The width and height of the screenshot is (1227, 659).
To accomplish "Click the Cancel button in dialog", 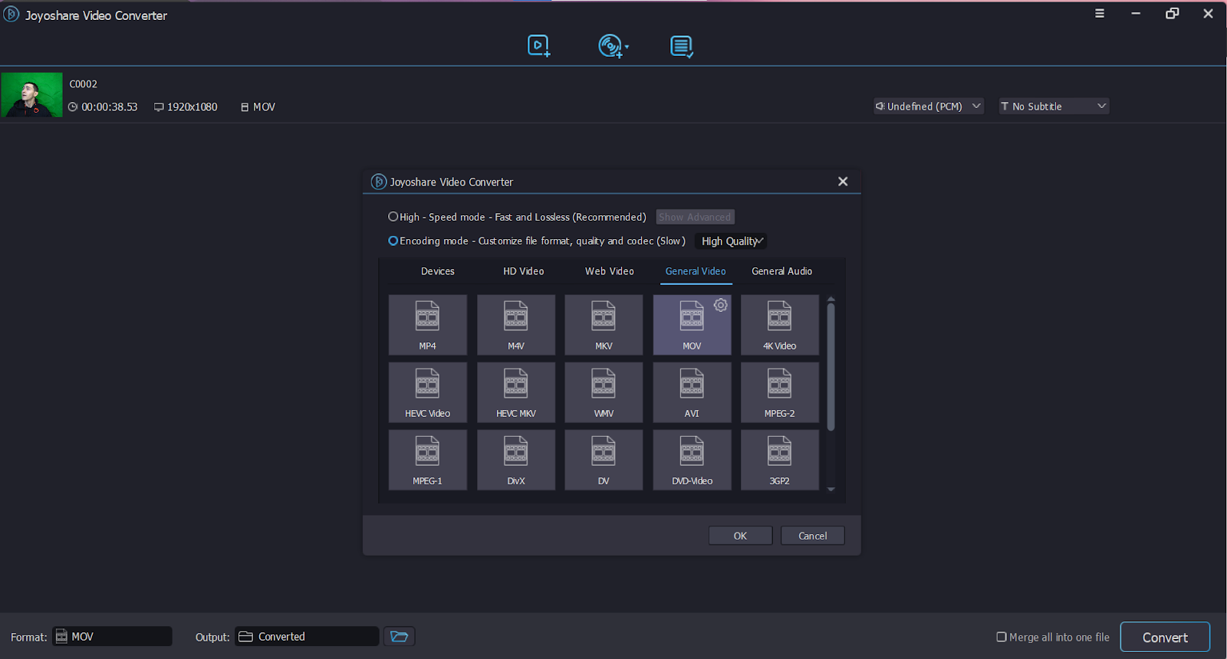I will click(x=813, y=536).
